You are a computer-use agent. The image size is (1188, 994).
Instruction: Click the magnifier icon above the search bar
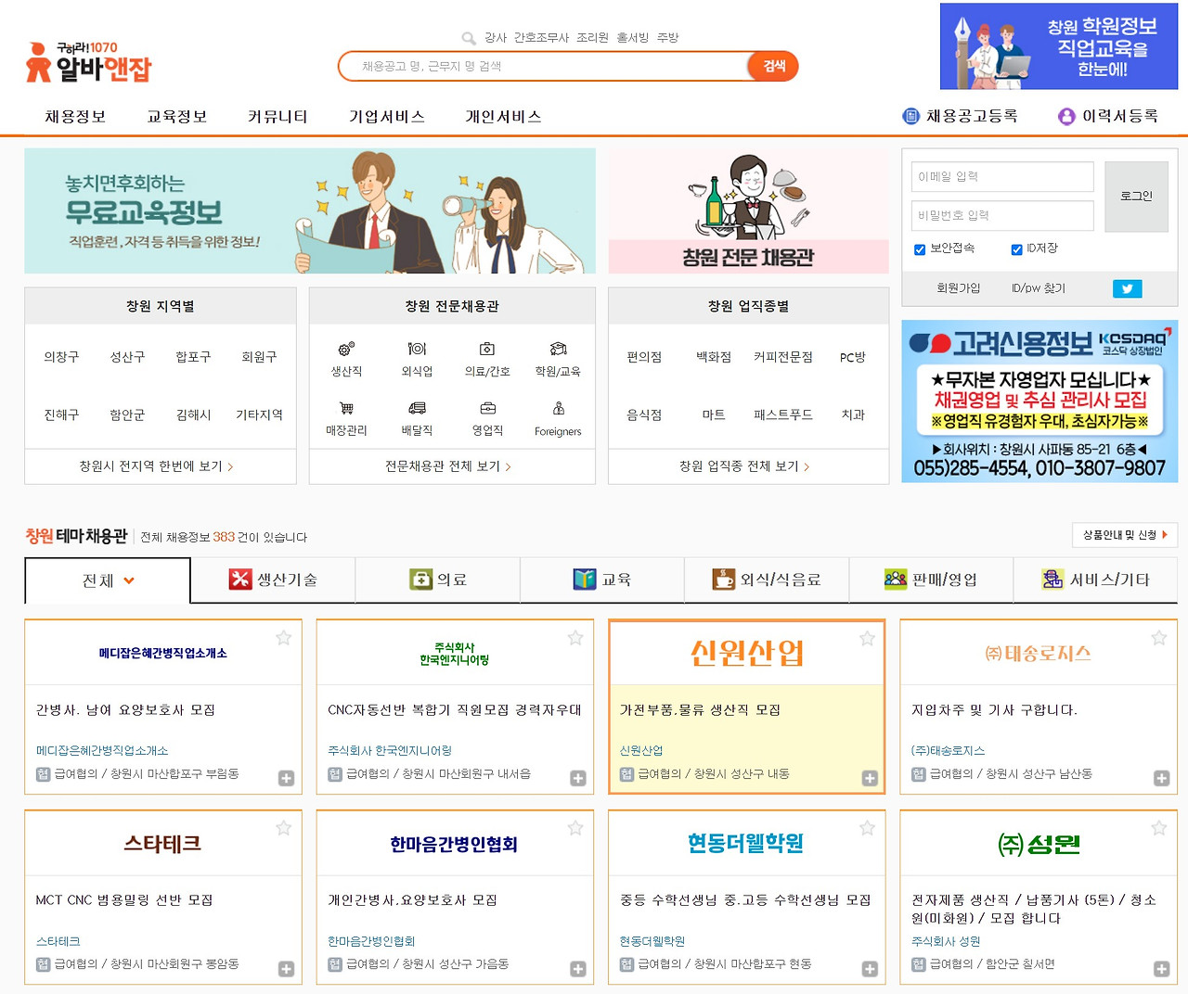point(469,38)
